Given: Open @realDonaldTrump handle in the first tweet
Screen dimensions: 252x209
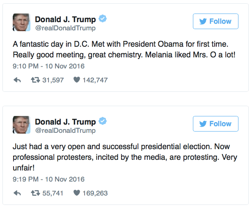Looking at the screenshot, I should [x=65, y=28].
